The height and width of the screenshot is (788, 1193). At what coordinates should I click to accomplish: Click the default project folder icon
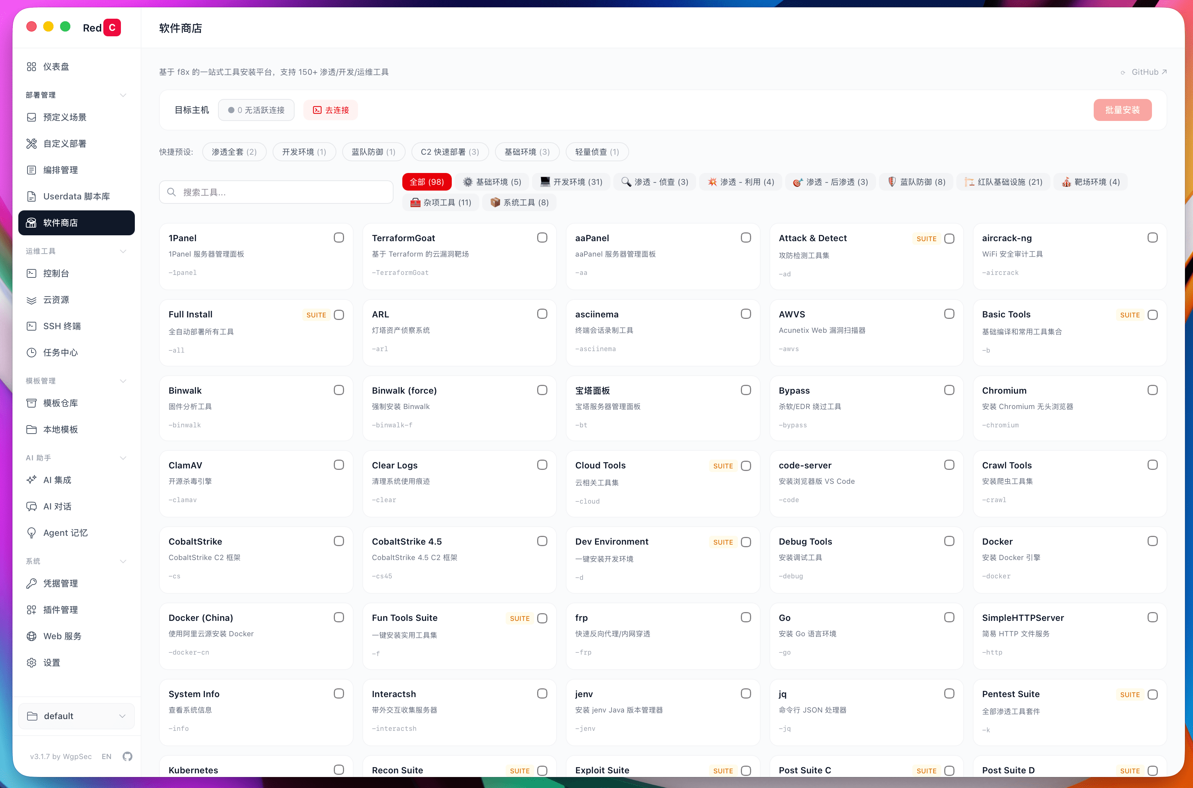click(32, 716)
